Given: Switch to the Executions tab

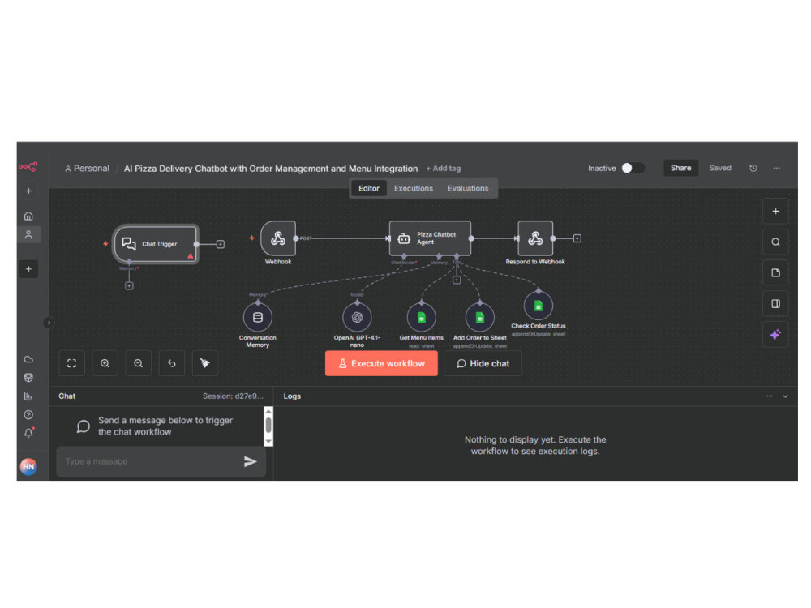Looking at the screenshot, I should (414, 188).
